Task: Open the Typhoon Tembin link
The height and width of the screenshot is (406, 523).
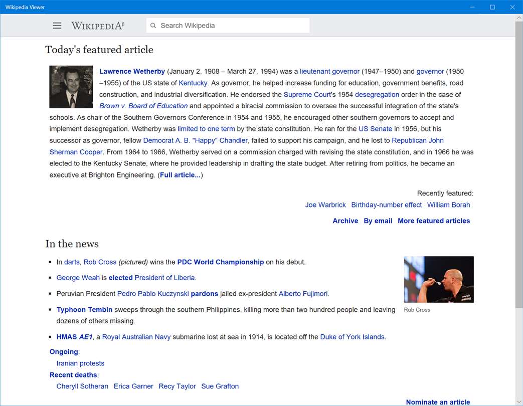Action: [x=84, y=310]
